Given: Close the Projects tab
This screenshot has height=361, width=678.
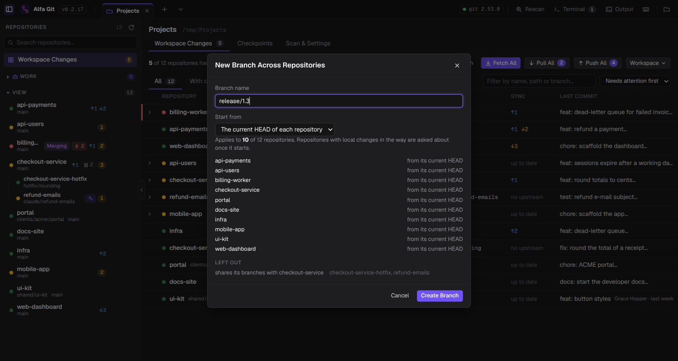Looking at the screenshot, I should (147, 11).
